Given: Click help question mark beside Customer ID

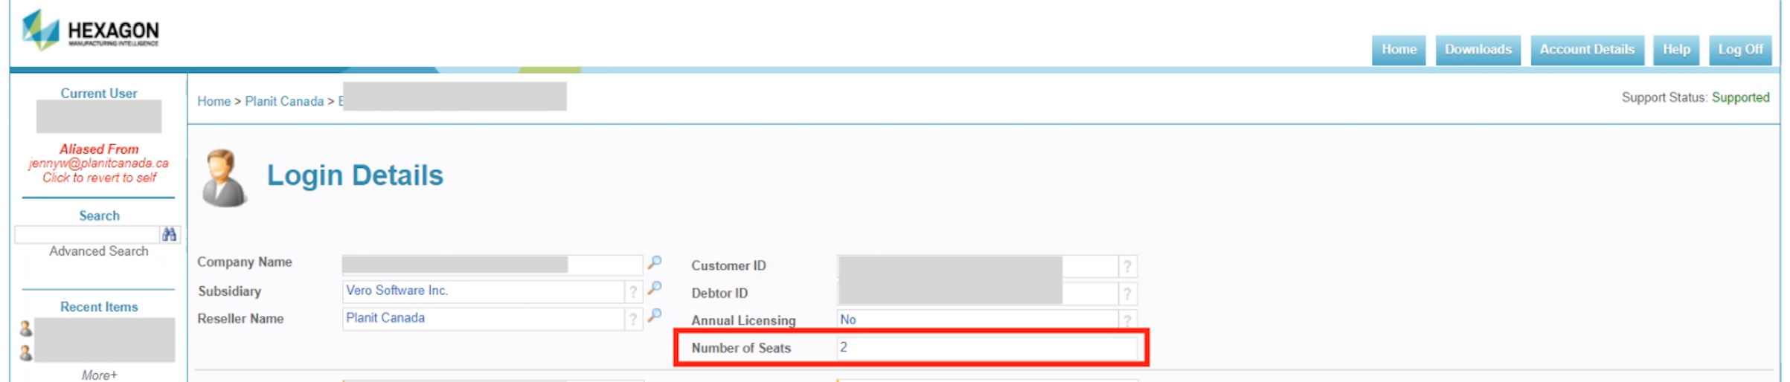Looking at the screenshot, I should click(x=1127, y=266).
